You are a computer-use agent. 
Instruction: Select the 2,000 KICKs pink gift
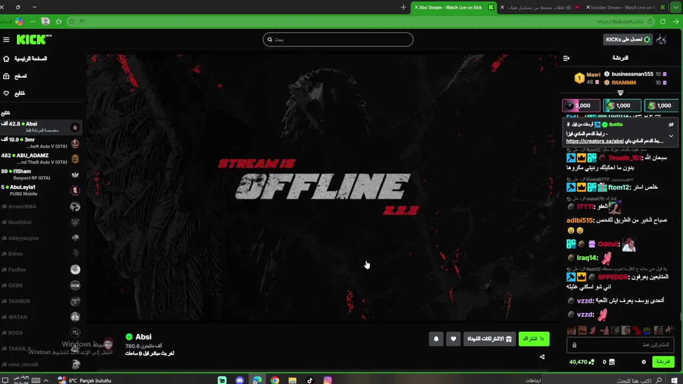click(x=581, y=106)
